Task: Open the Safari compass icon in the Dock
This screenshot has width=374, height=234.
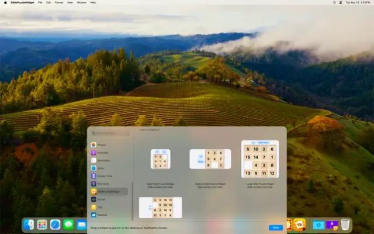Action: pyautogui.click(x=55, y=225)
